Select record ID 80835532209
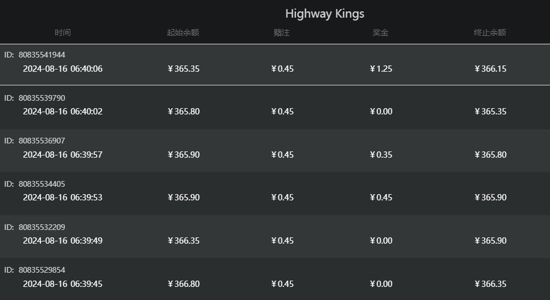The width and height of the screenshot is (550, 300). tap(42, 227)
